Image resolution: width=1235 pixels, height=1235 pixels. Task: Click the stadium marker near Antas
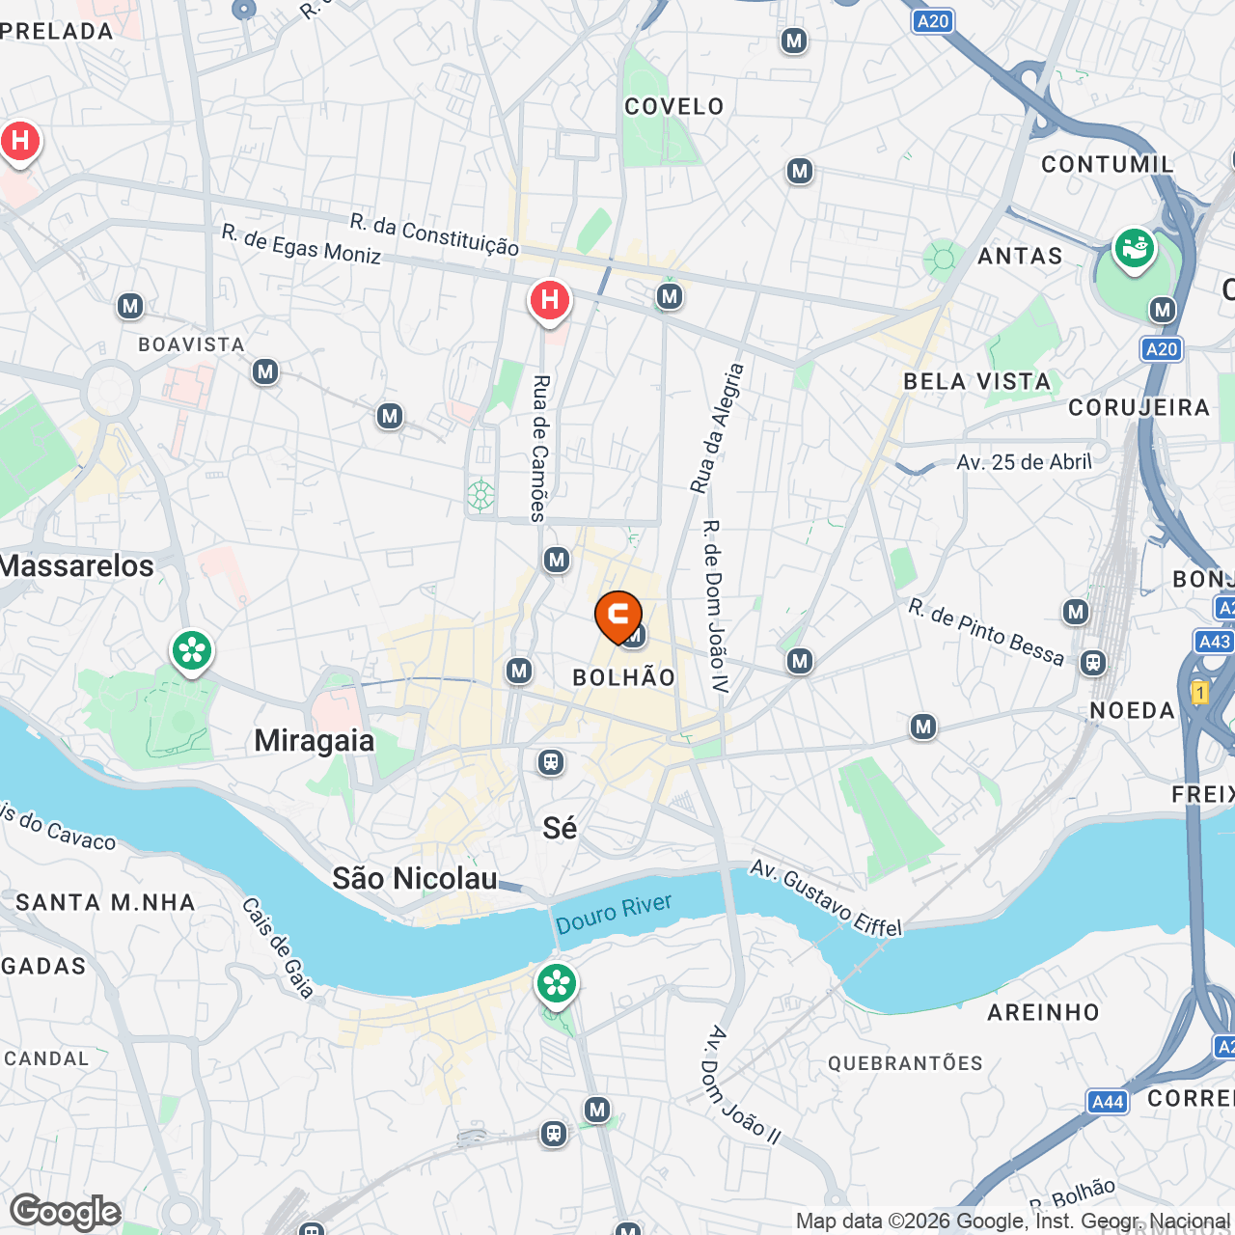click(1135, 249)
